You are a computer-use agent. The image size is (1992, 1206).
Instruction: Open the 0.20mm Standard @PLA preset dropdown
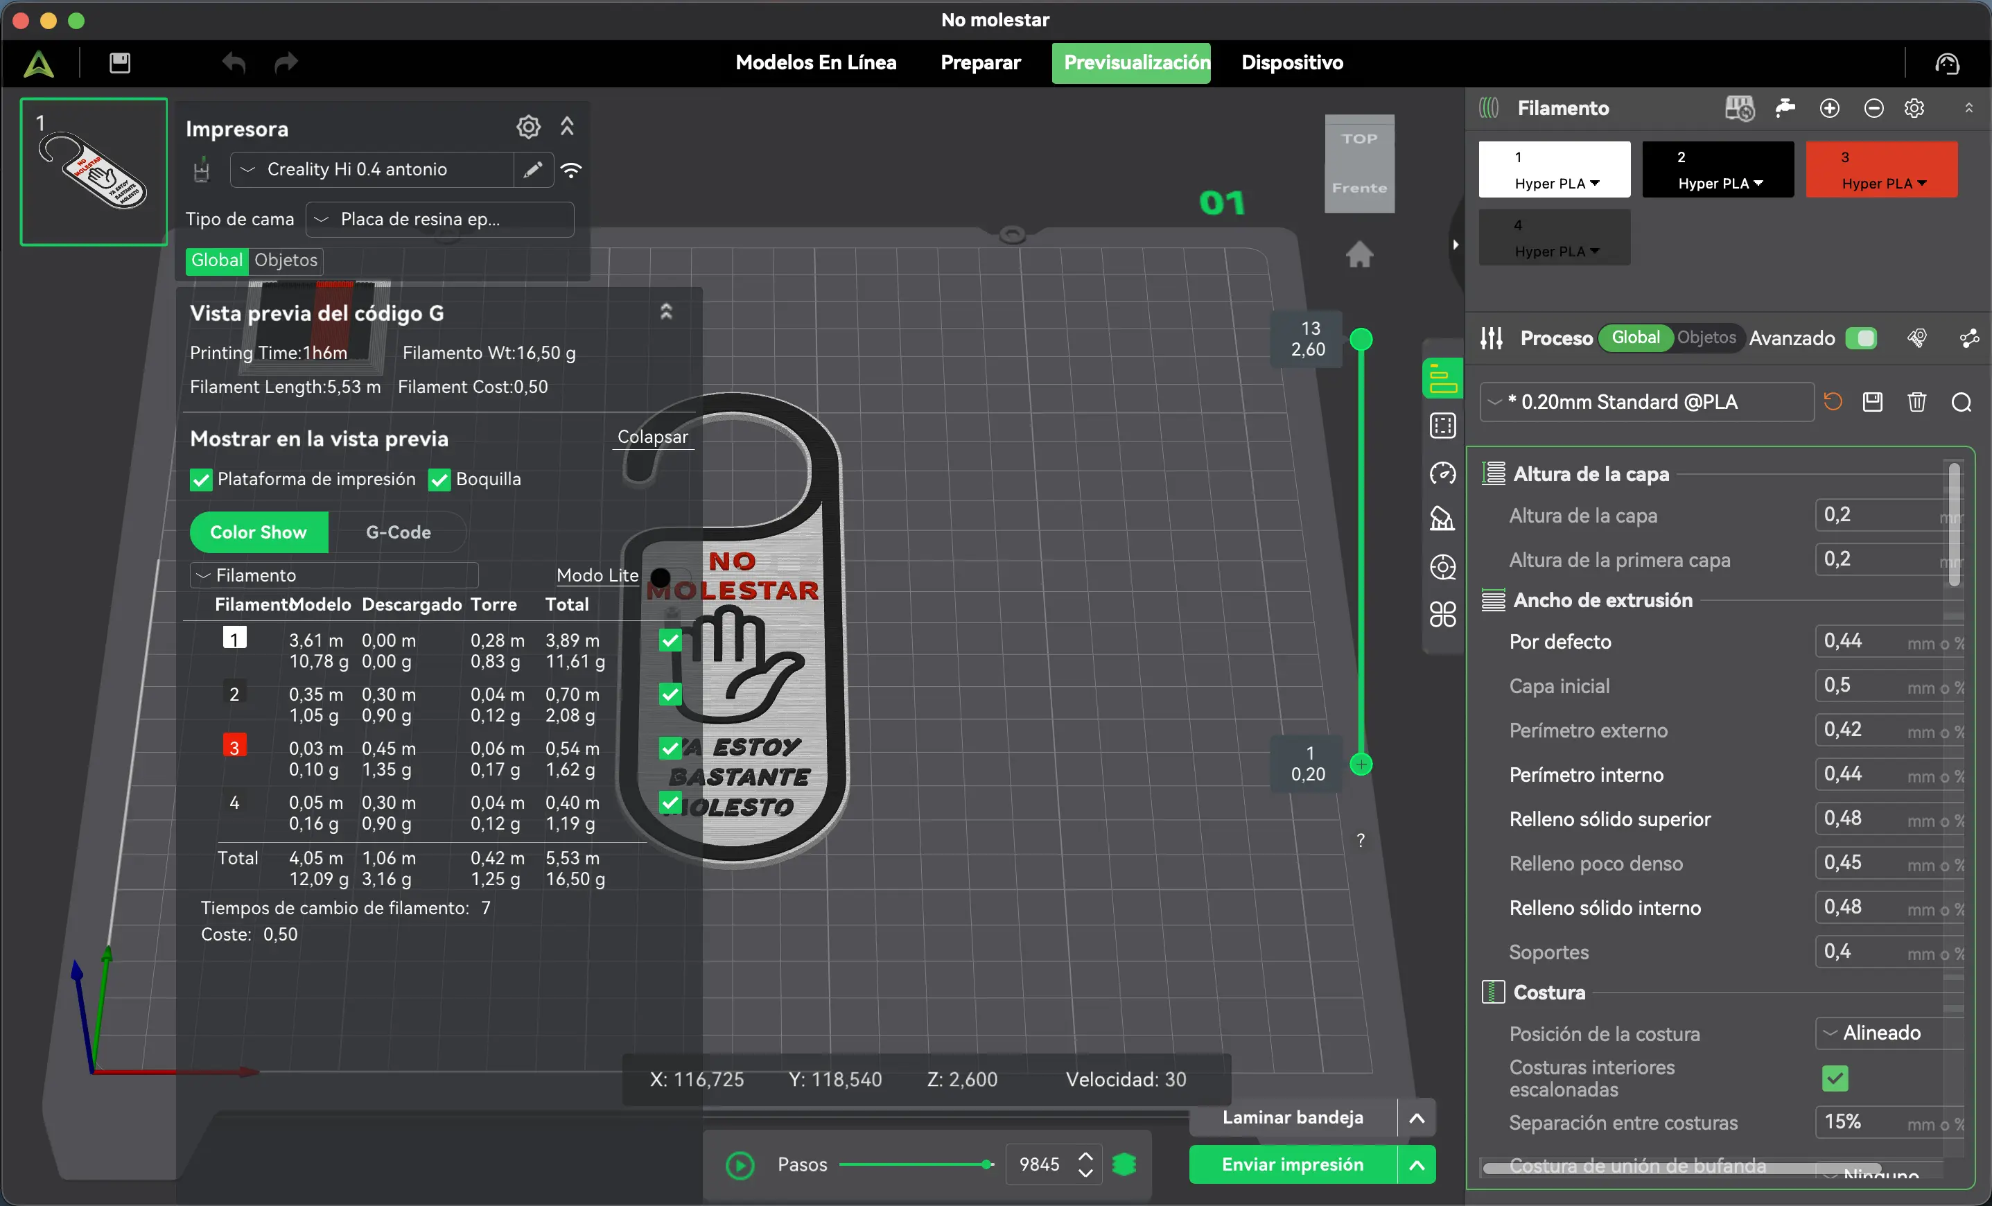[1647, 402]
